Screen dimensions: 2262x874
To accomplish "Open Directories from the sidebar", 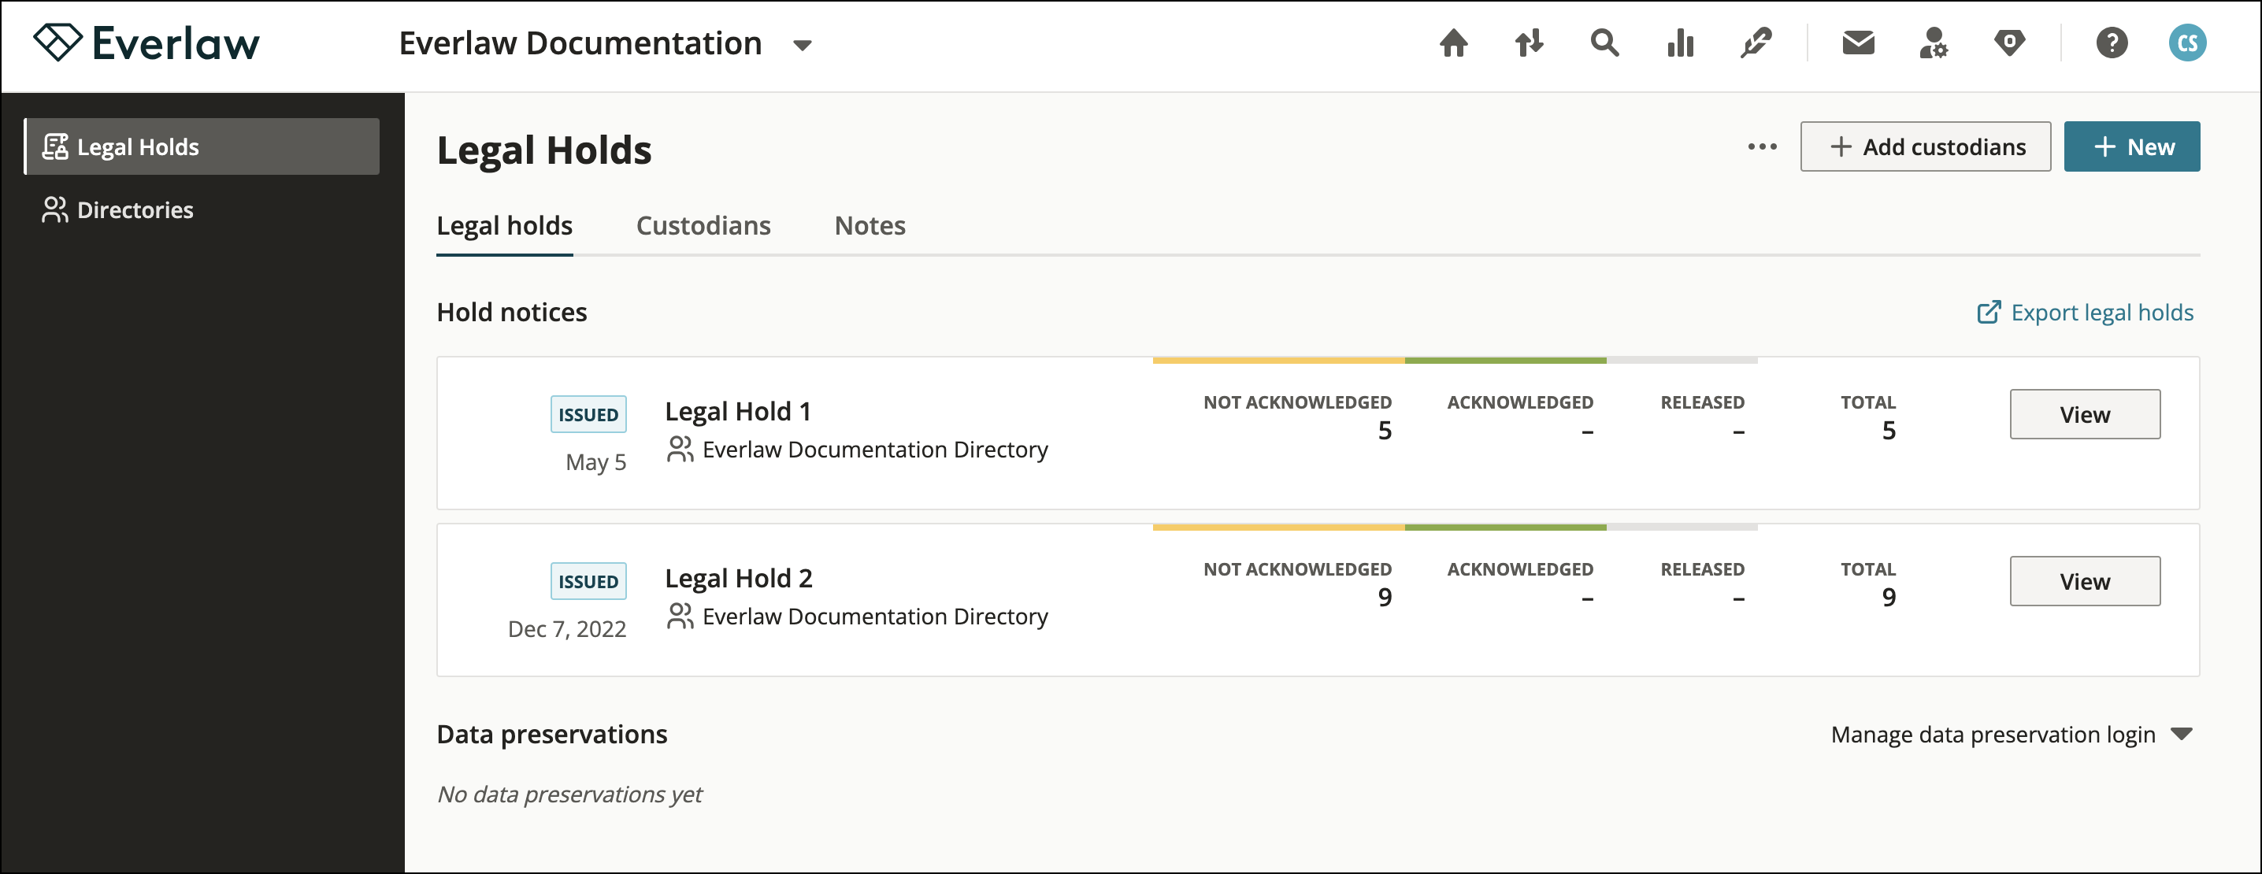I will (x=135, y=209).
